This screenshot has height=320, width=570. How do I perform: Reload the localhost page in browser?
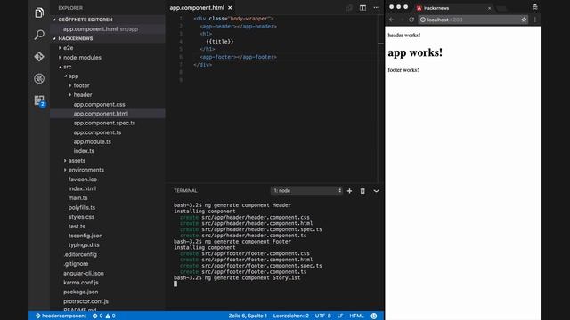pos(411,20)
